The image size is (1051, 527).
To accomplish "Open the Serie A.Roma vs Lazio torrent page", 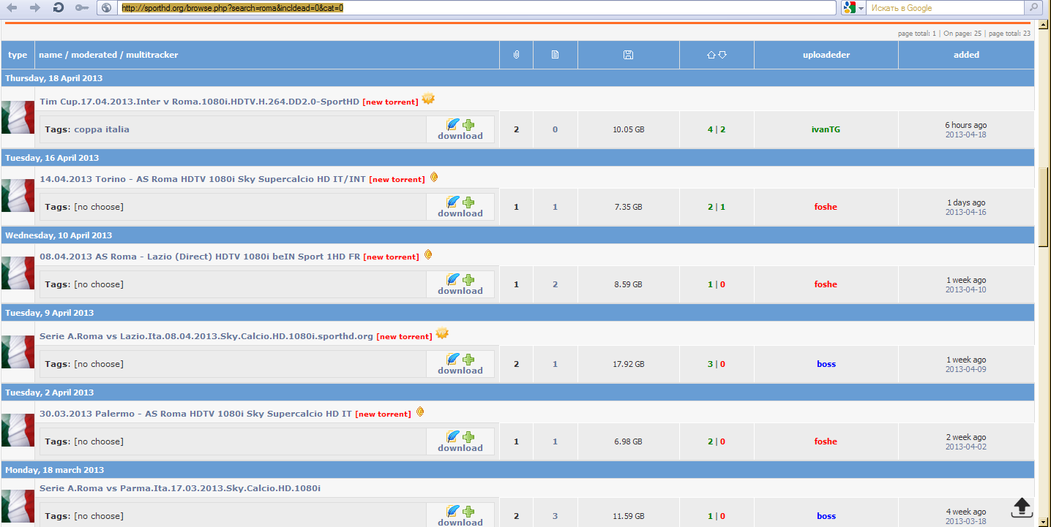I will [x=206, y=336].
